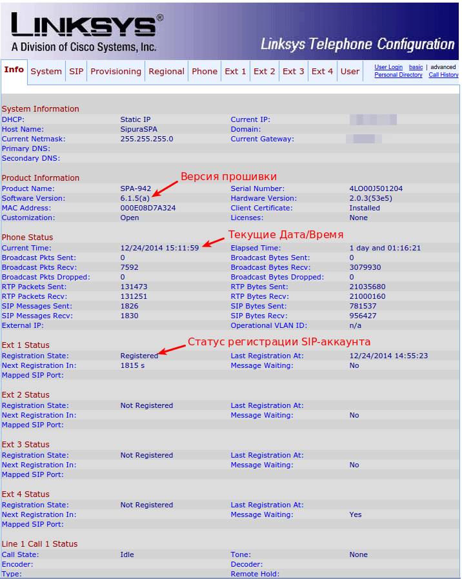Screen dimensions: 462x579
Task: Click software version value 6.1.5(a)
Action: click(x=135, y=198)
